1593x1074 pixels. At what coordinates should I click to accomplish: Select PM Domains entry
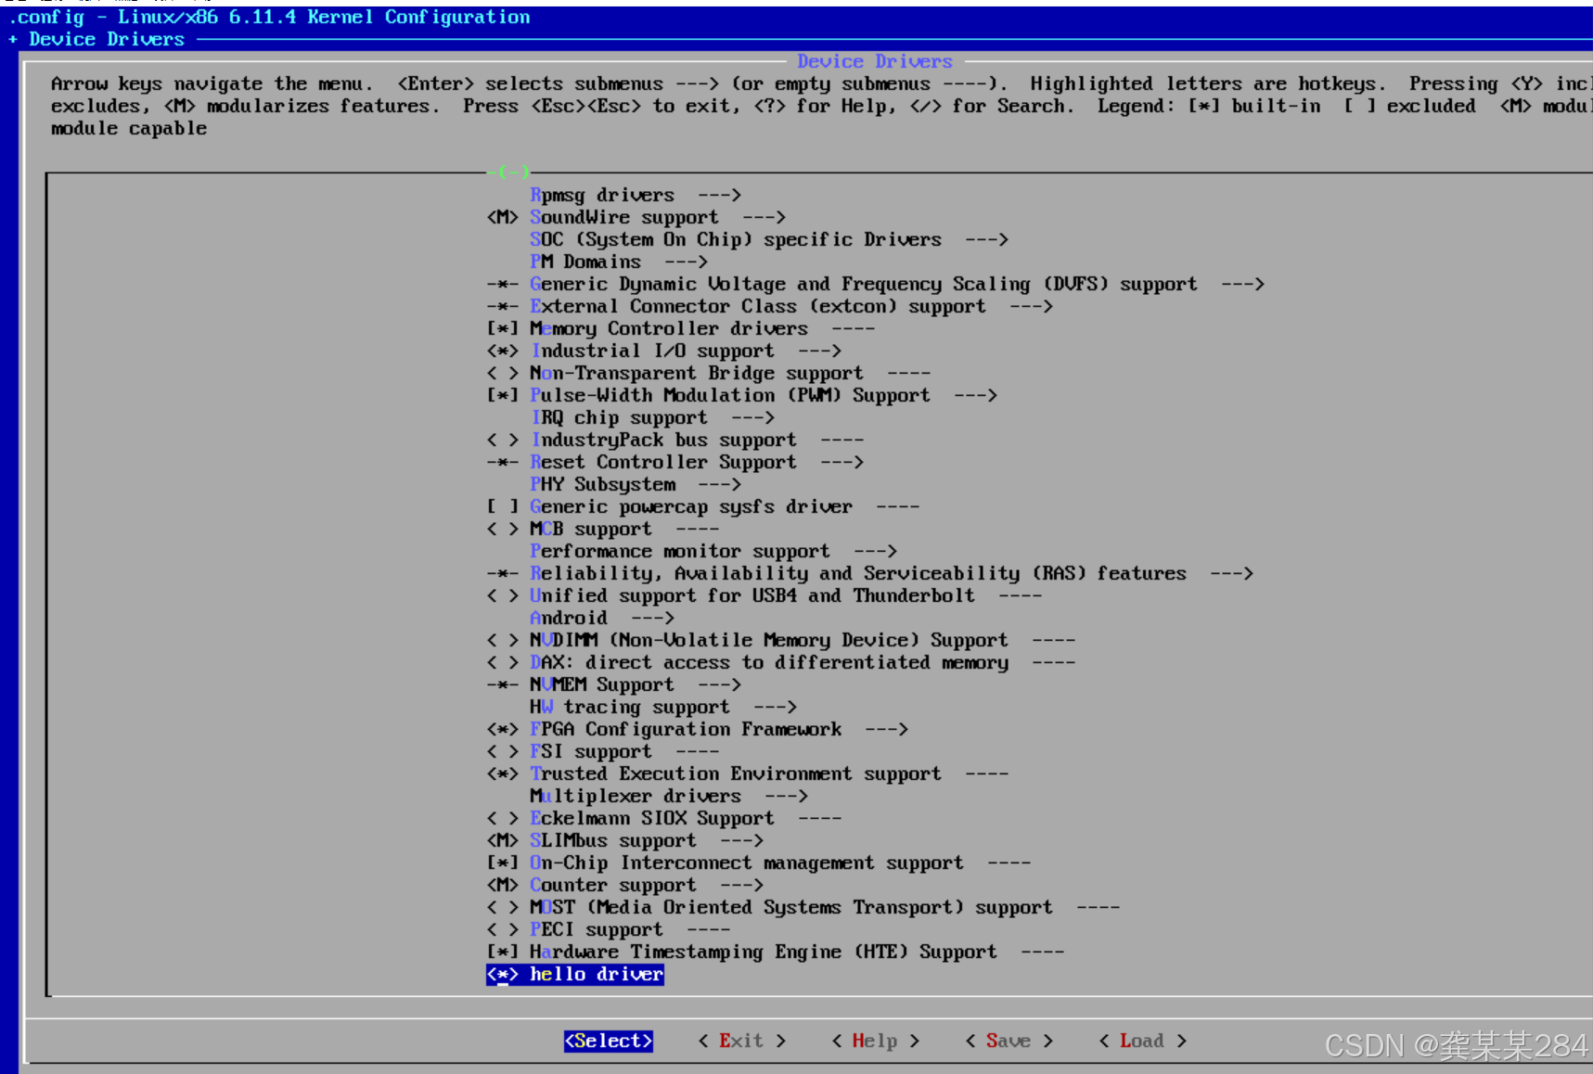pyautogui.click(x=585, y=262)
